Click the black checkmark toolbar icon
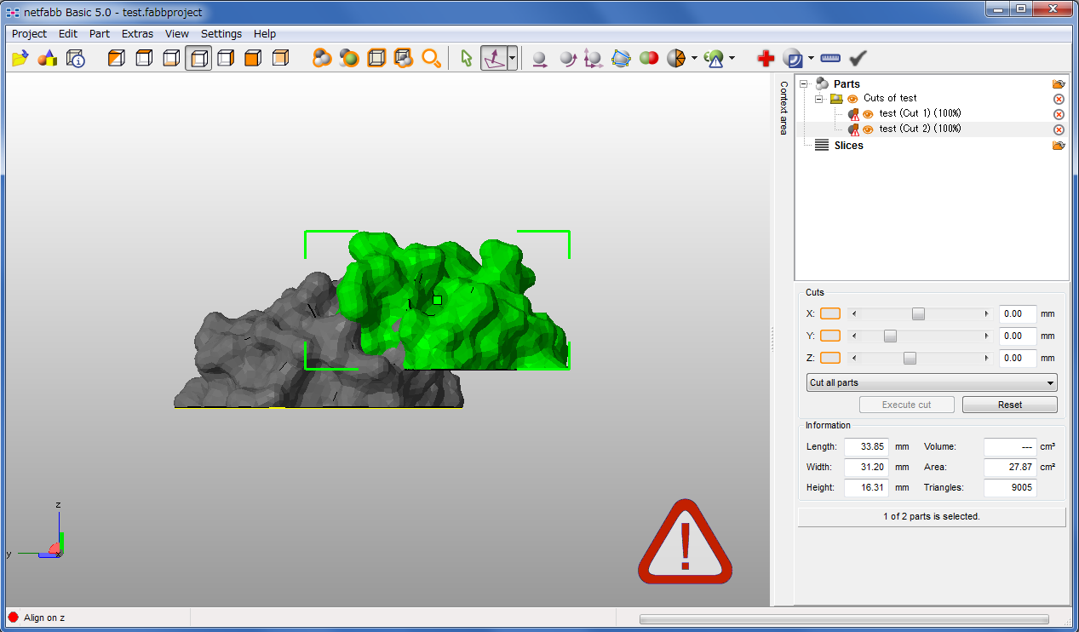The height and width of the screenshot is (632, 1079). tap(858, 58)
